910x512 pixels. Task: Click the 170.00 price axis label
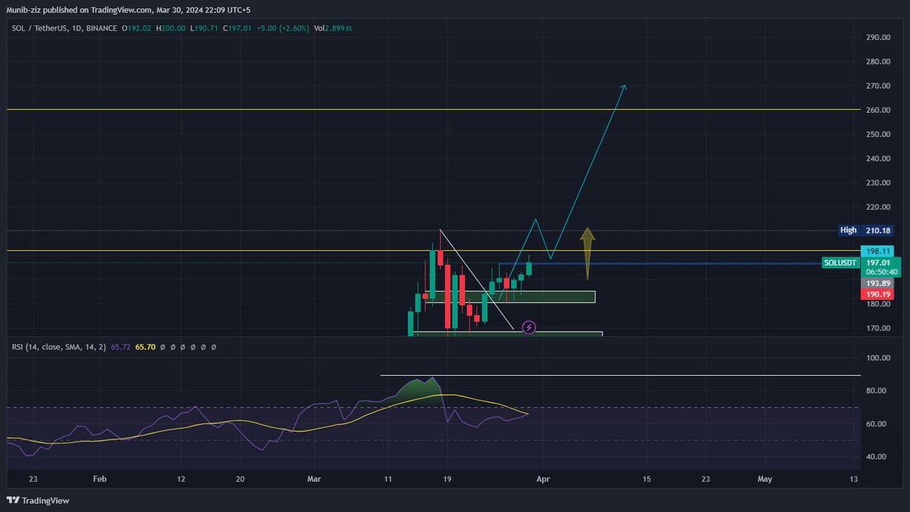coord(877,328)
